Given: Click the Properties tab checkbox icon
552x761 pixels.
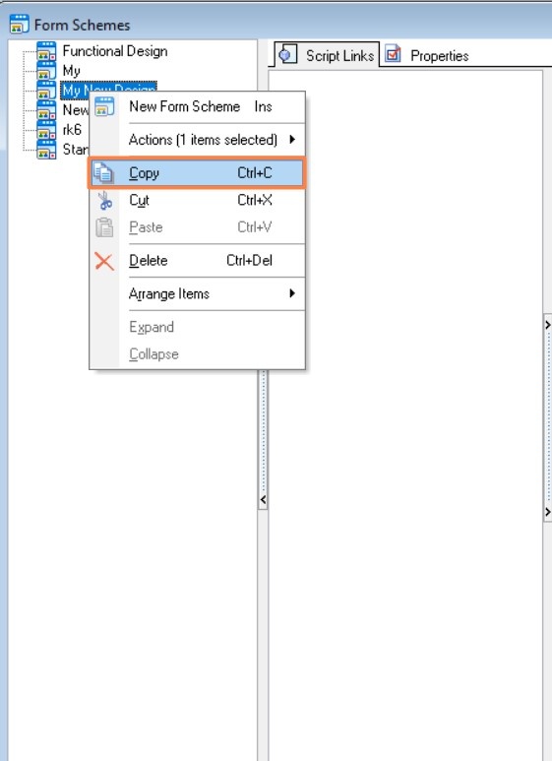Looking at the screenshot, I should pos(393,54).
